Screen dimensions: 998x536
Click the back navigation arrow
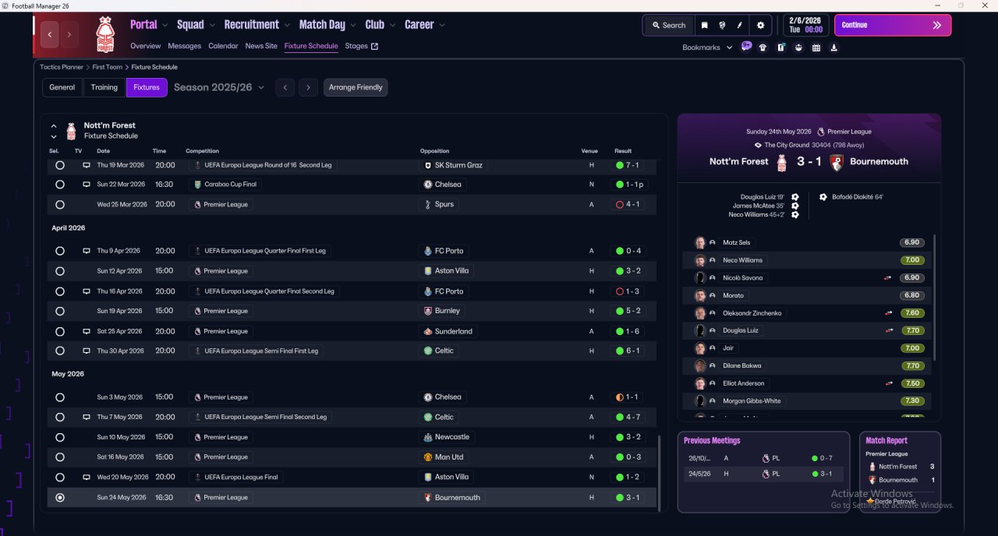[51, 34]
